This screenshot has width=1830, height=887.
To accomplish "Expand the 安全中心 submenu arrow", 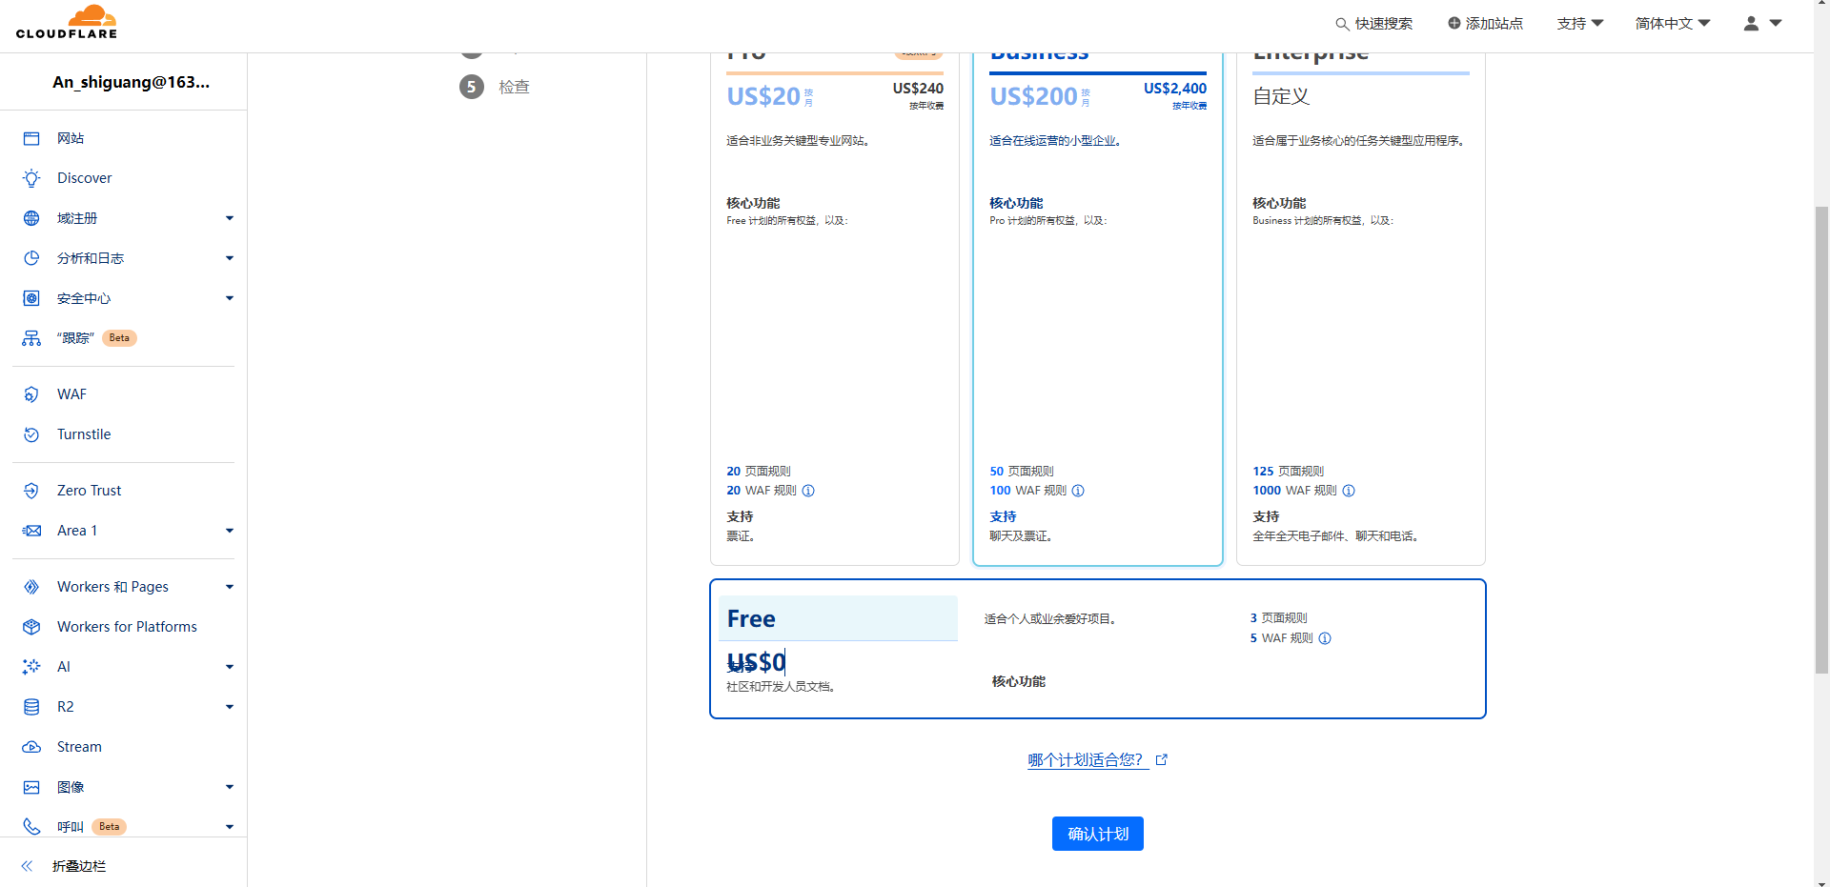I will 230,298.
